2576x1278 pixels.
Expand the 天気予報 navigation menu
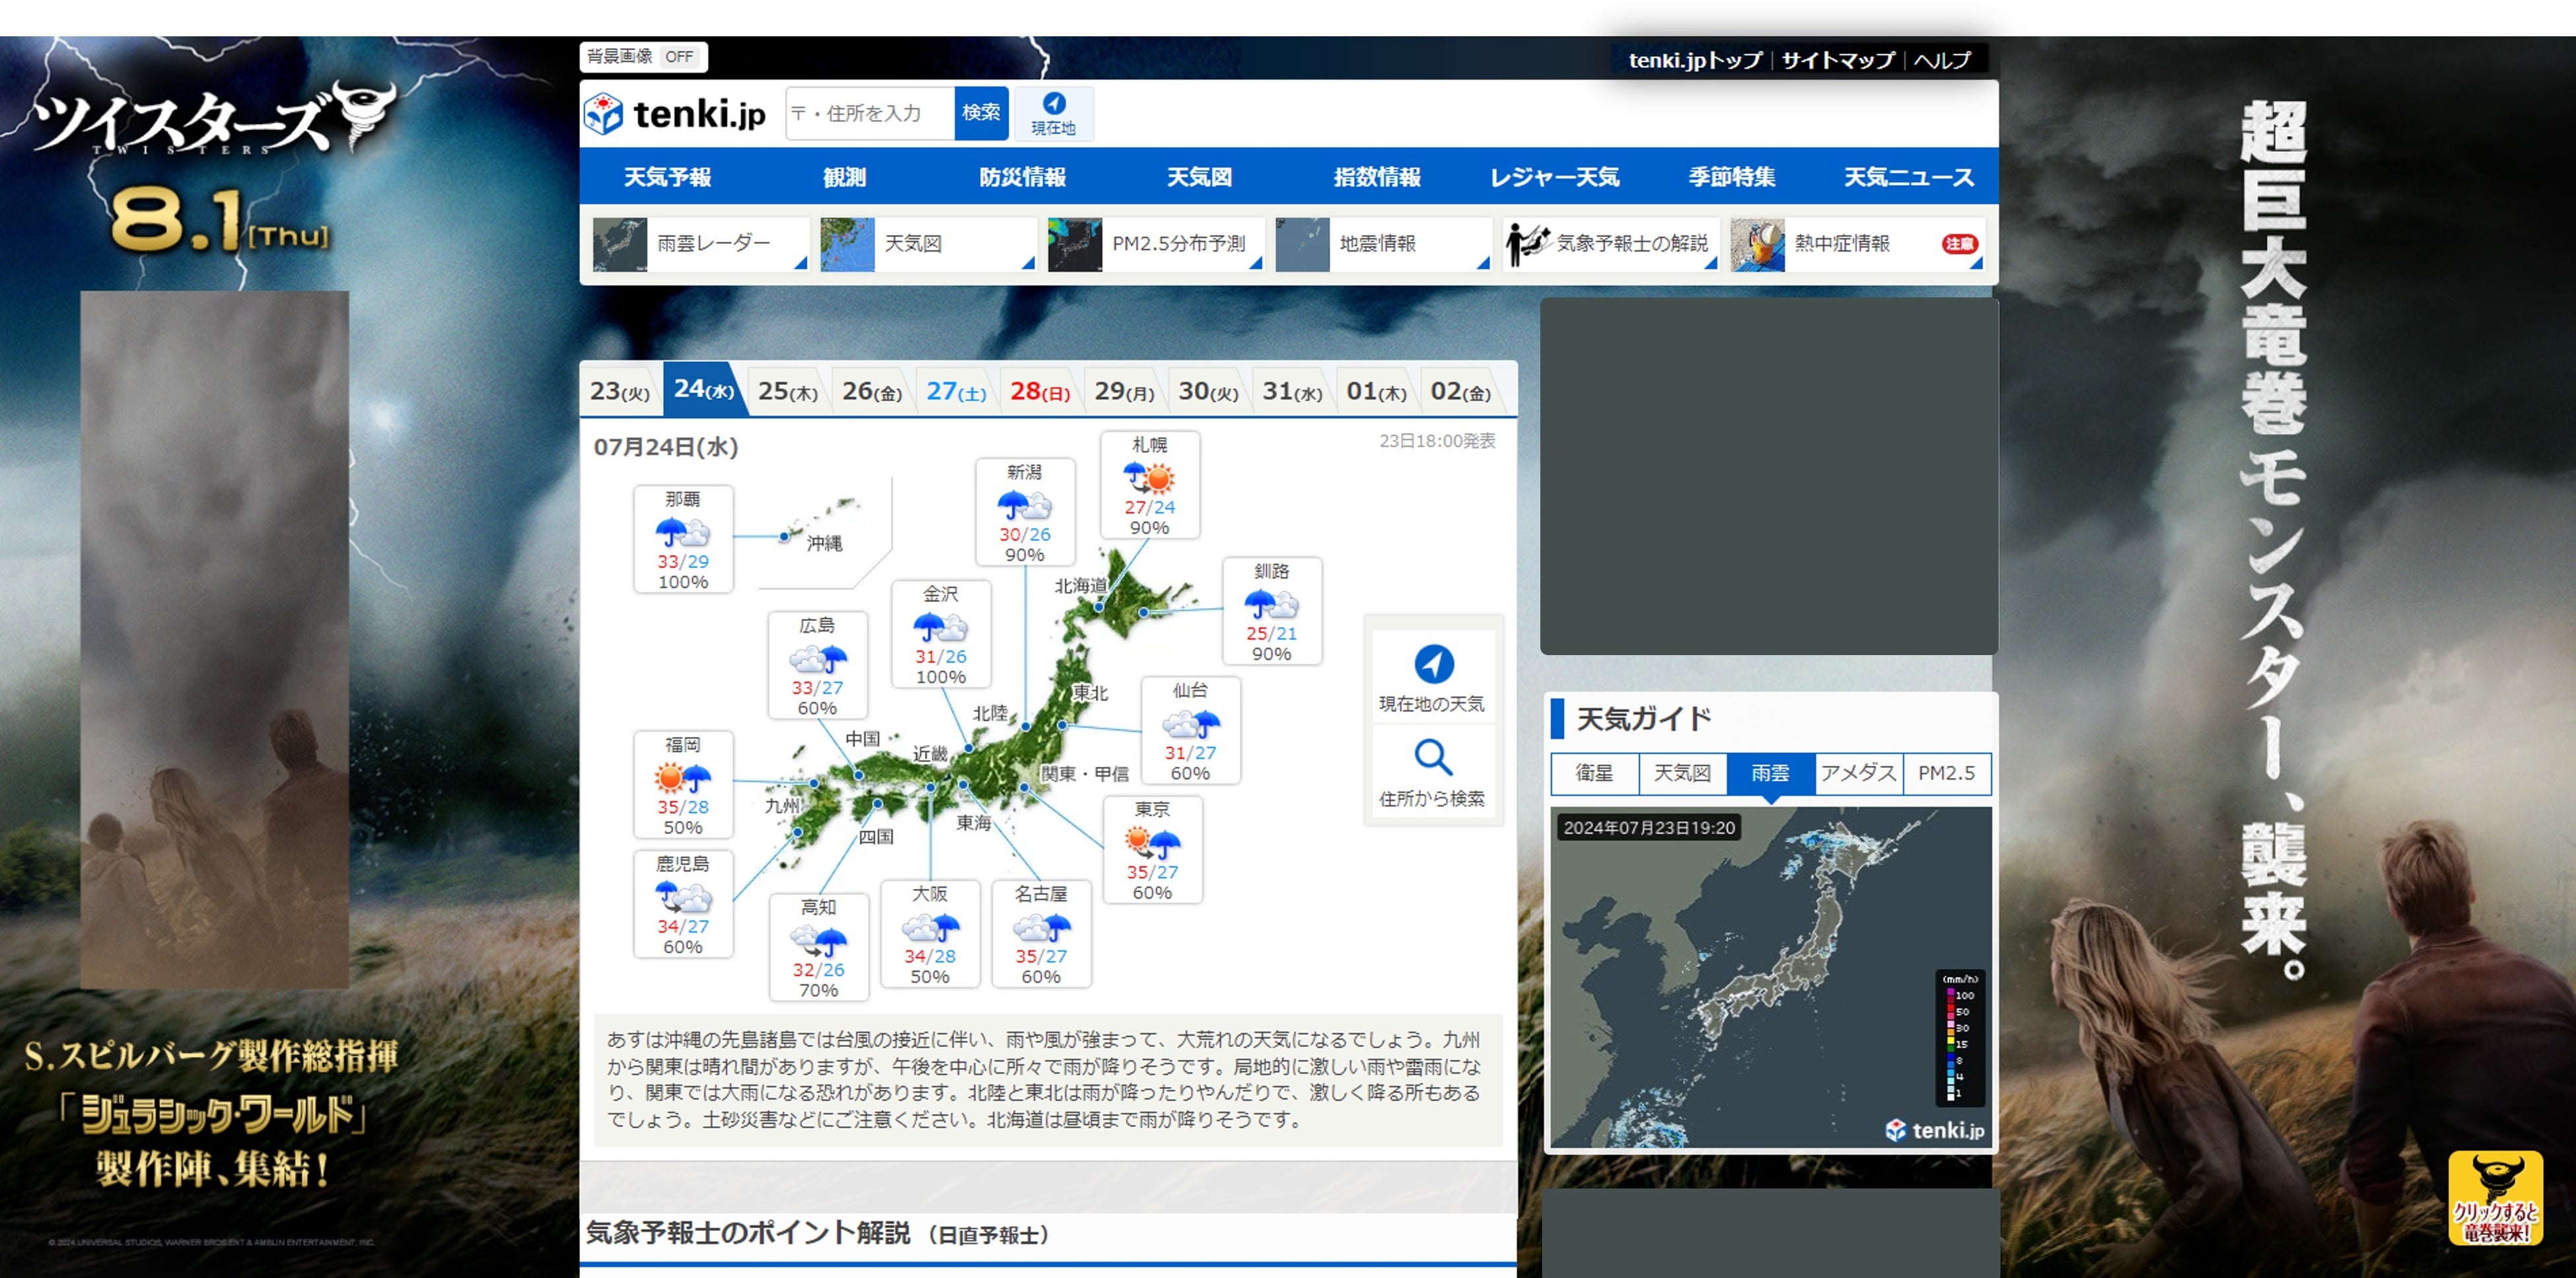point(667,177)
